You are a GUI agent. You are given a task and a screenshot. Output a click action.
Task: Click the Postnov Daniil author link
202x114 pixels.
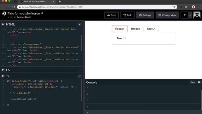24,17
